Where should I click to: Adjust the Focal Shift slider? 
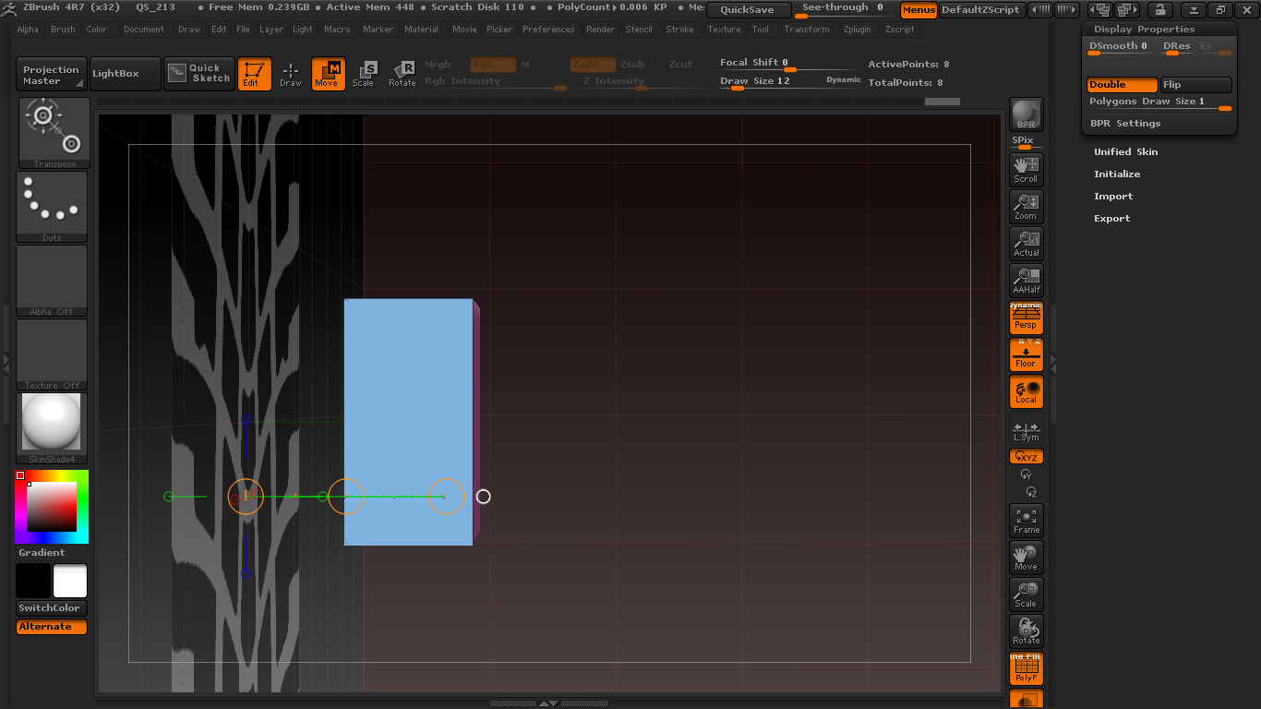click(x=790, y=63)
